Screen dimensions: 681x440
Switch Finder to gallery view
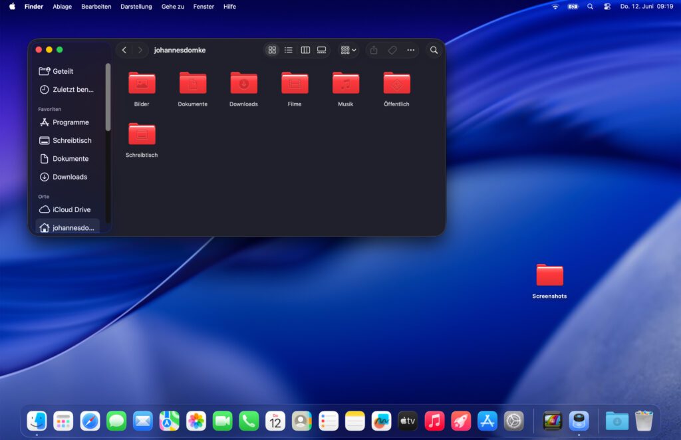tap(321, 50)
